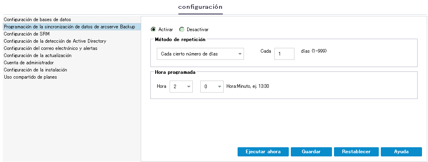The image size is (428, 162).
Task: Select the Activar radio button
Action: 154,30
